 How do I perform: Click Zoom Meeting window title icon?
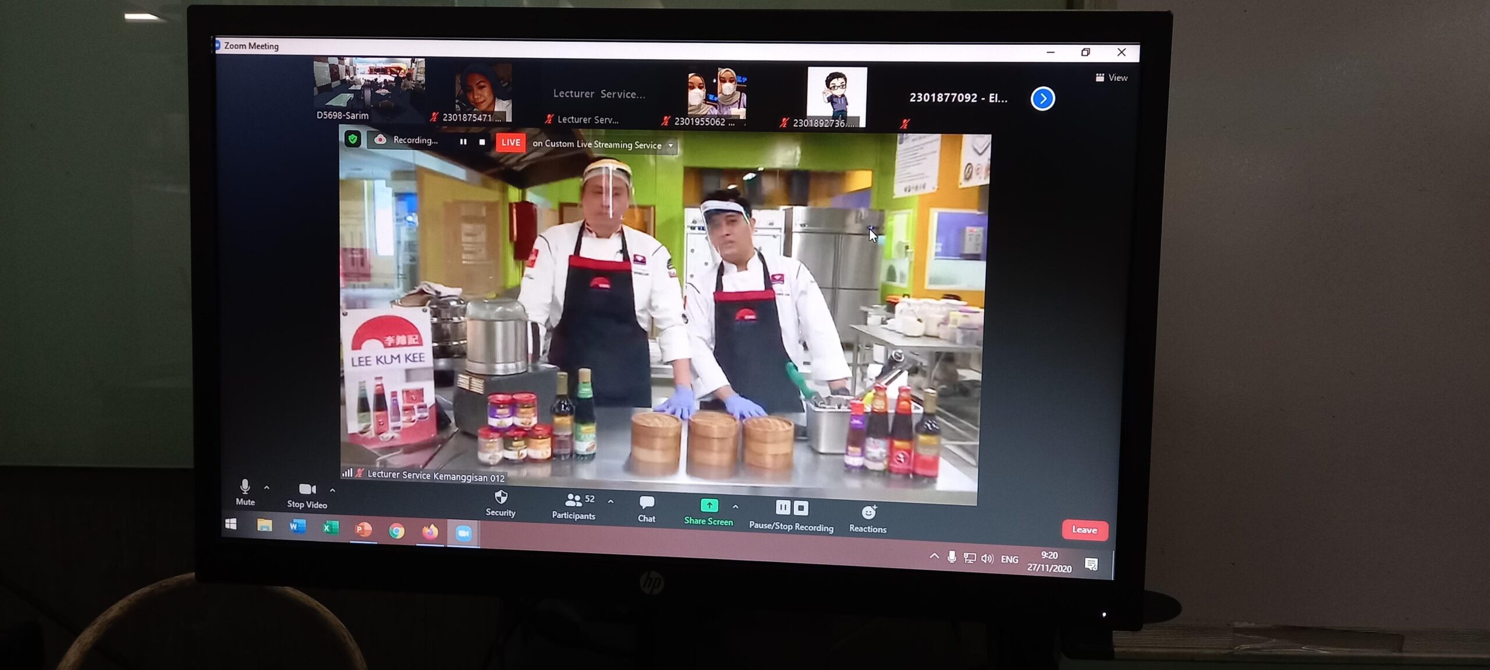coord(217,45)
